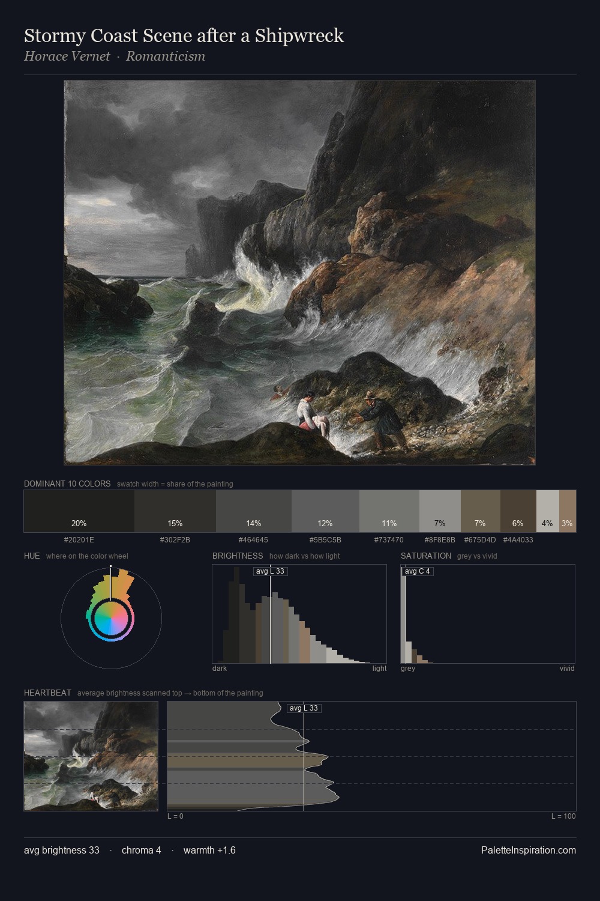Viewport: 600px width, 901px height.
Task: Choose the 7% #675D4D brown swatch
Action: click(x=481, y=511)
